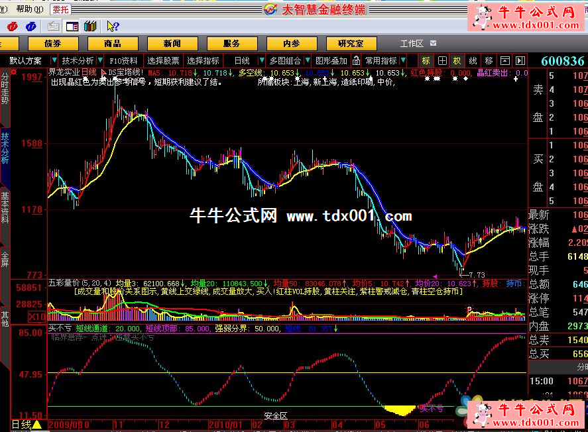
Task: Toggle the padlock lock icon
Action: 356,61
